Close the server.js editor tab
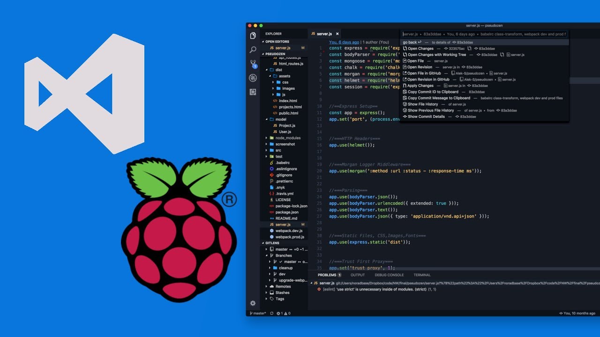600x337 pixels. [x=337, y=34]
